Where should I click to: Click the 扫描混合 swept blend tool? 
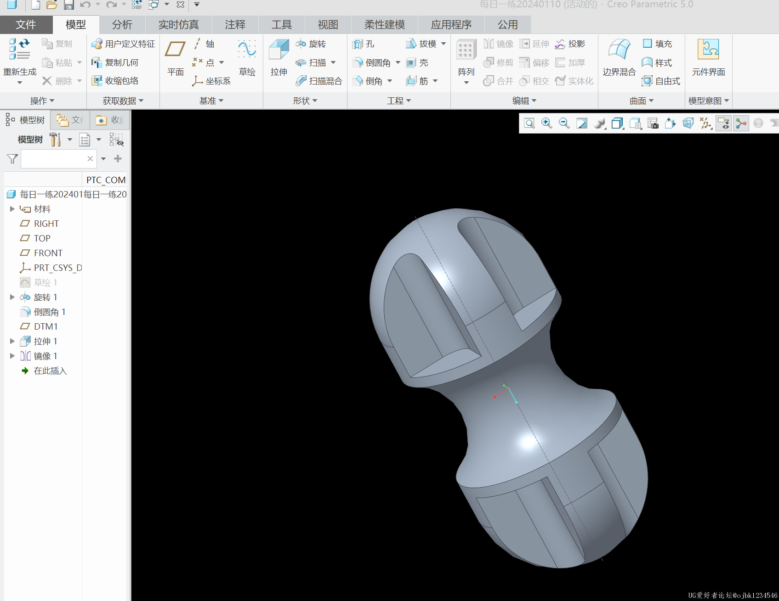click(x=318, y=81)
